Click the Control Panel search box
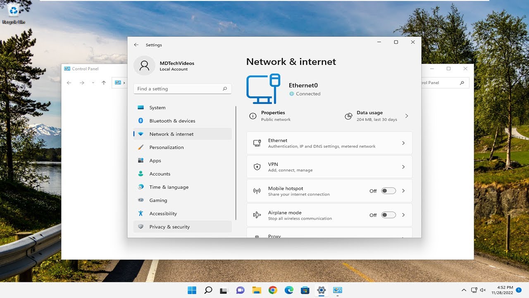 [x=445, y=83]
